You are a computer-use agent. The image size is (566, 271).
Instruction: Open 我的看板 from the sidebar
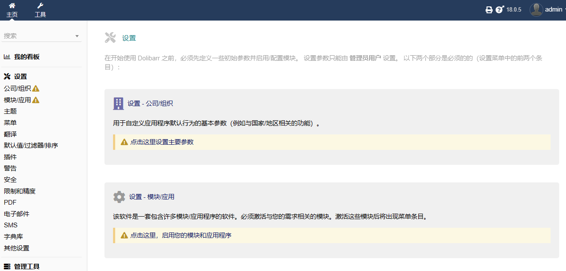click(x=27, y=57)
